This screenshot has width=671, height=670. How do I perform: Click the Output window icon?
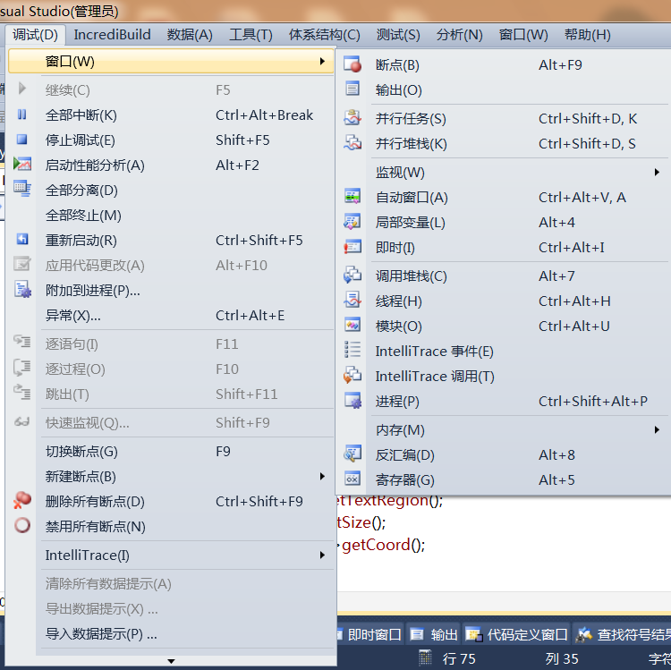click(352, 89)
